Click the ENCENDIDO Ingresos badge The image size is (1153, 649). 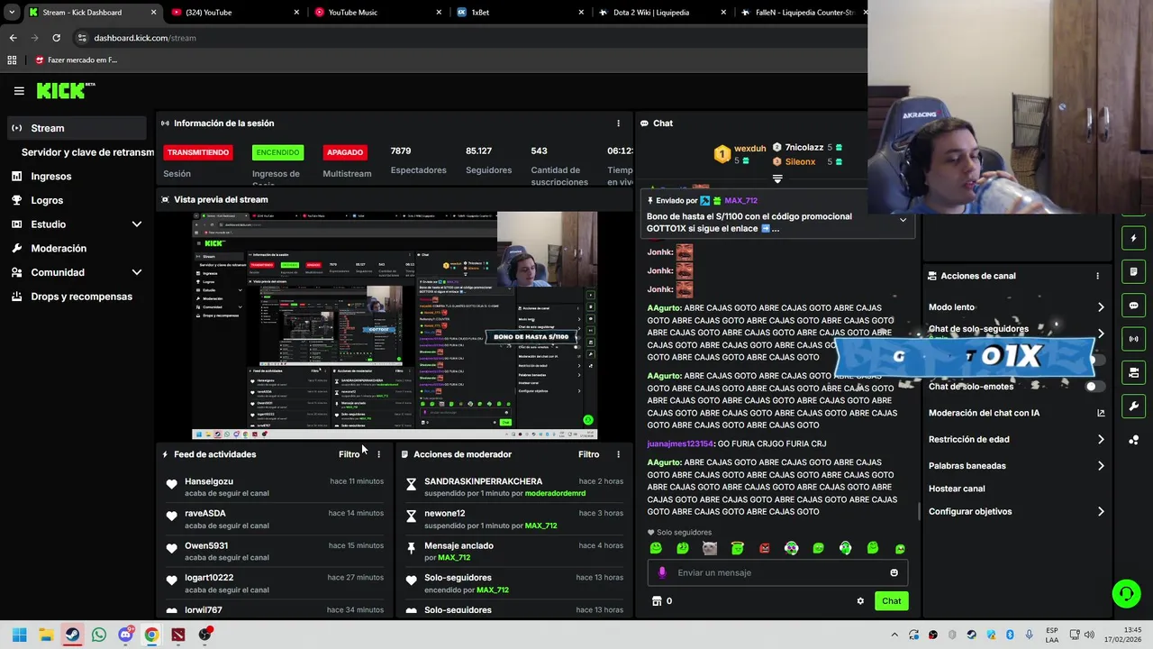[277, 152]
